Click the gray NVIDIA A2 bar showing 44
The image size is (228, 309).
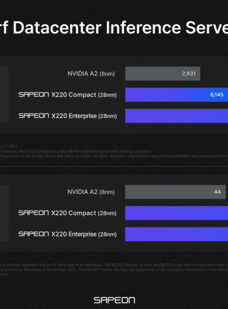click(175, 192)
